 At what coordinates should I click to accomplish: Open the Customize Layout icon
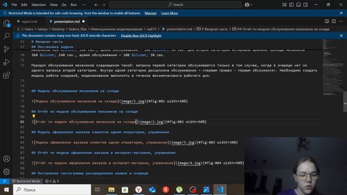(284, 5)
